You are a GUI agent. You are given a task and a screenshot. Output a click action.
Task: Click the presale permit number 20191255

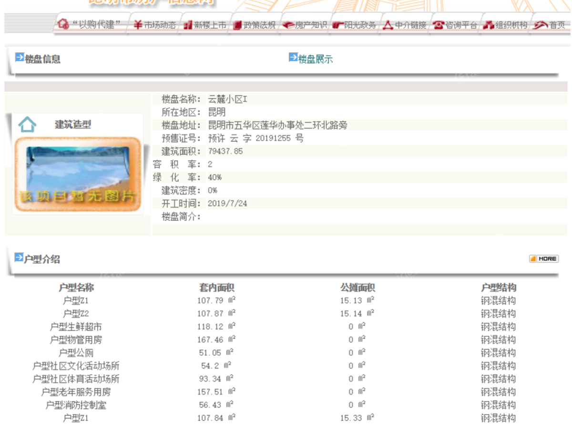coord(273,139)
